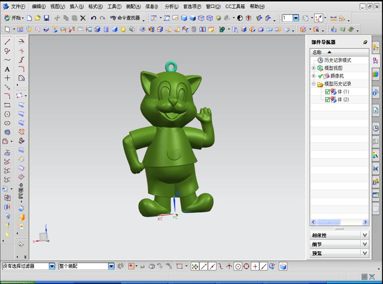Click the Part Navigator scrollbar left arrow

click(313, 222)
